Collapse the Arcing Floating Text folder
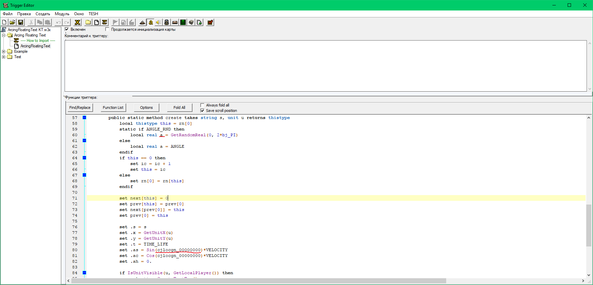The height and width of the screenshot is (285, 593). 4,35
